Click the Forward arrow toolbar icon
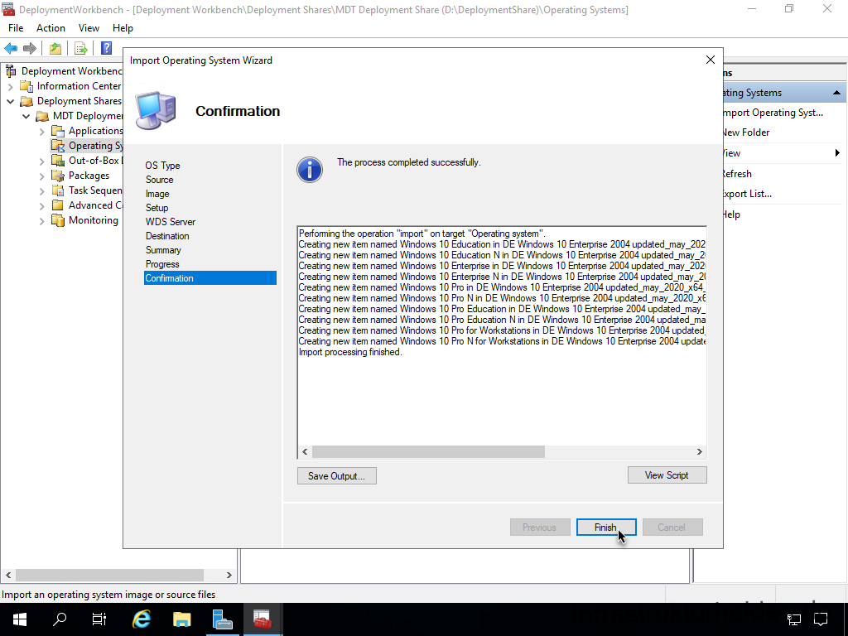 click(x=30, y=49)
